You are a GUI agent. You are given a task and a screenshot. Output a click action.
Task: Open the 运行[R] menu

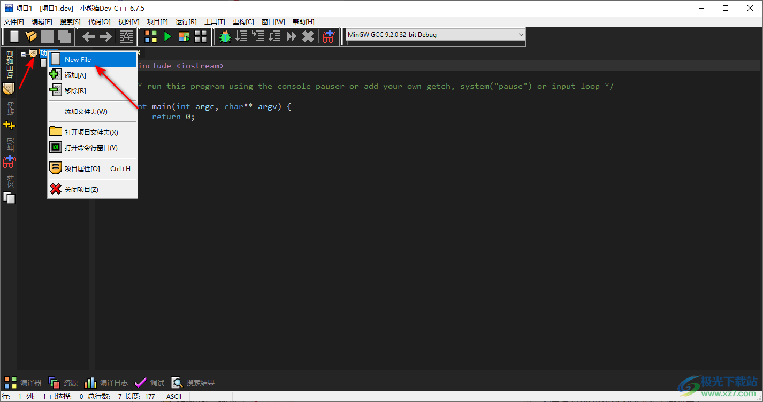pos(186,22)
